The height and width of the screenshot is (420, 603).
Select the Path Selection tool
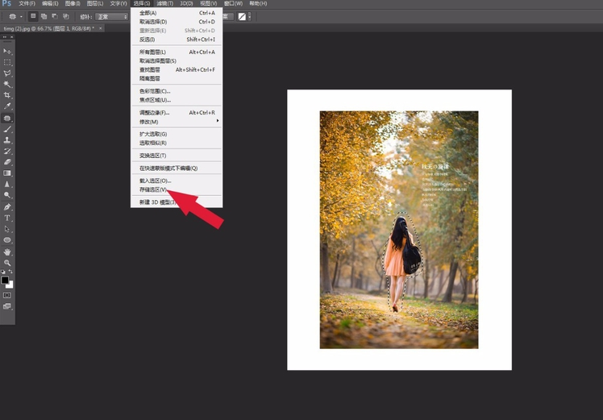coord(7,229)
